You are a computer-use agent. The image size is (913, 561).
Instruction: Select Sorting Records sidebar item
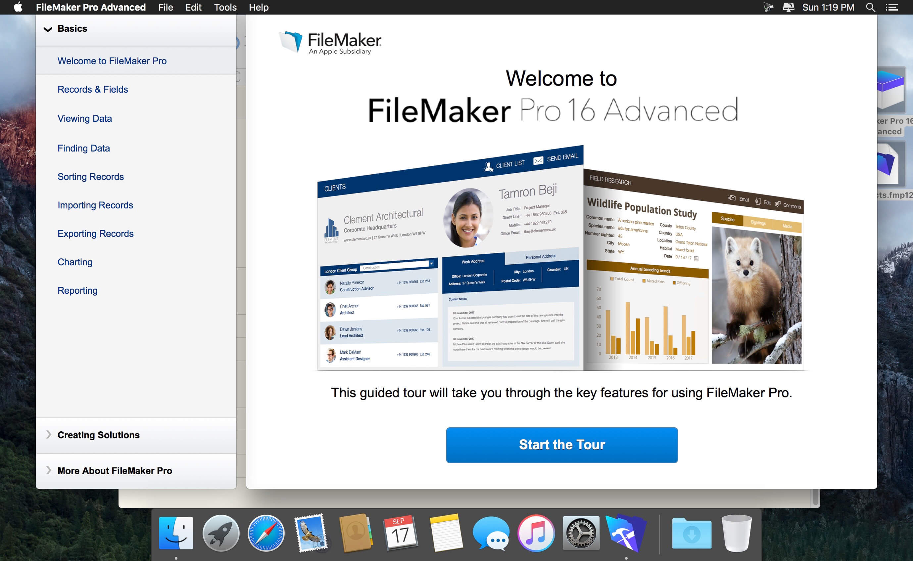click(x=91, y=177)
